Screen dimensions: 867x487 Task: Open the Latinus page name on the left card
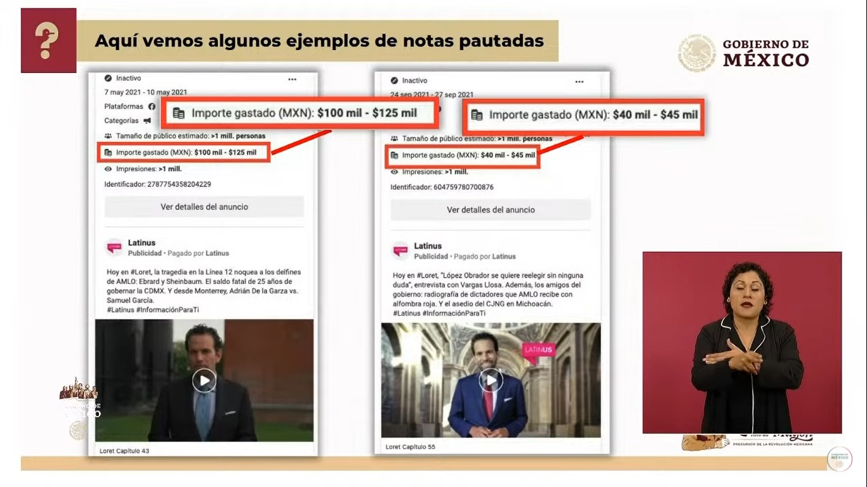pos(142,243)
